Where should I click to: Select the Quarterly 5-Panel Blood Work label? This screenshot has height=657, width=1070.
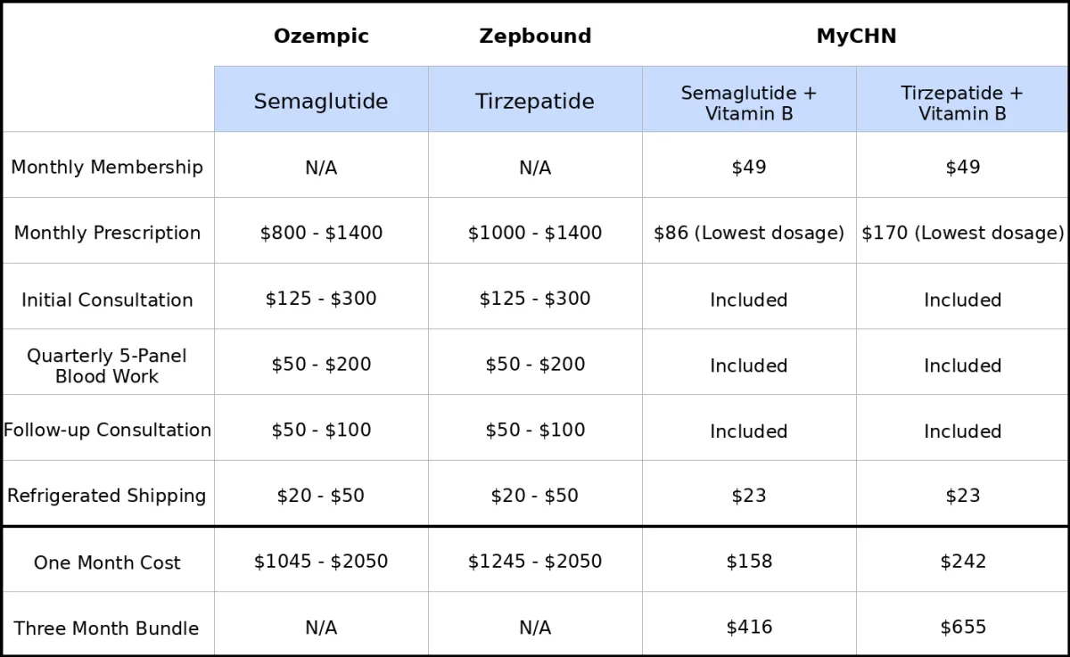pos(107,365)
